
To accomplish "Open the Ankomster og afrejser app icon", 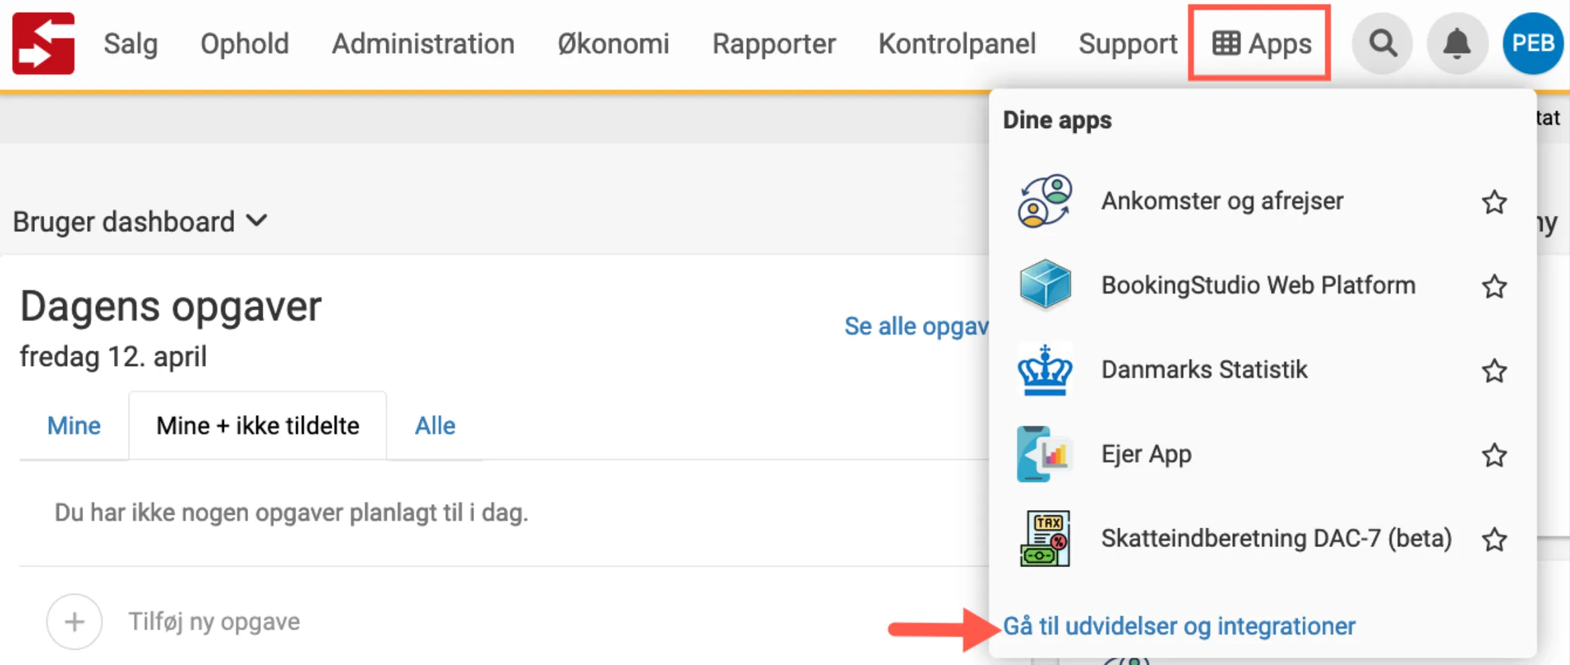I will pyautogui.click(x=1044, y=201).
